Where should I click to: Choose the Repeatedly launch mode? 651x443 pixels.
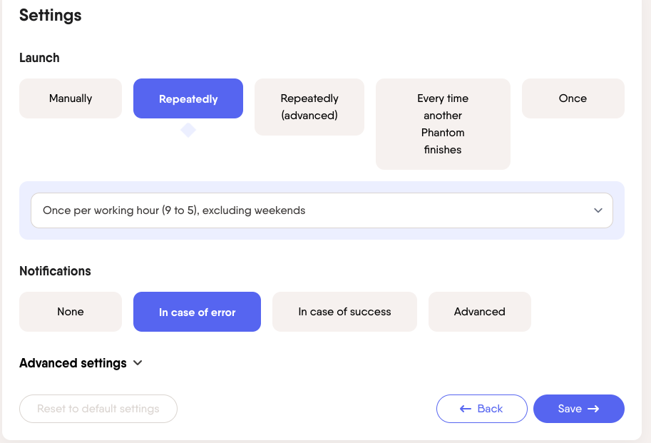click(188, 98)
